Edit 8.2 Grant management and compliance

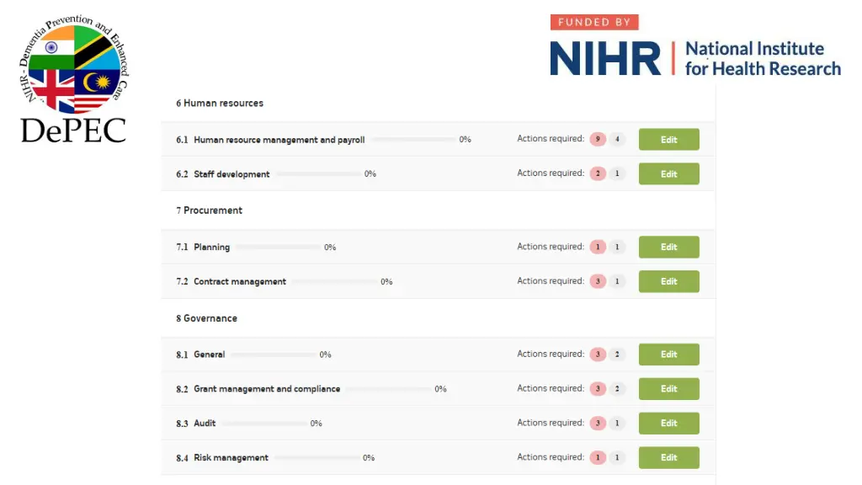(668, 389)
